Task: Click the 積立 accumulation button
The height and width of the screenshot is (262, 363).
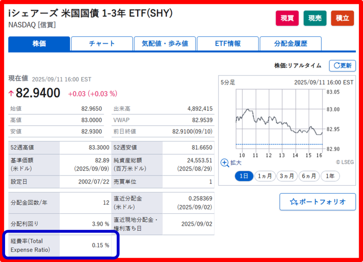Action: tap(342, 18)
